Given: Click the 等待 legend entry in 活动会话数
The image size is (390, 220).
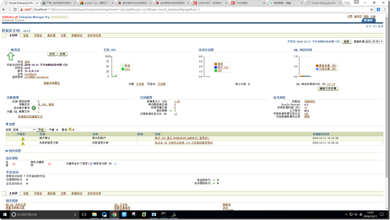Looking at the screenshot, I should 220,64.
